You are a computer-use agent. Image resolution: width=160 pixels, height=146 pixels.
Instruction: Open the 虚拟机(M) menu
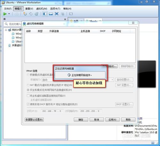pyautogui.click(x=42, y=9)
